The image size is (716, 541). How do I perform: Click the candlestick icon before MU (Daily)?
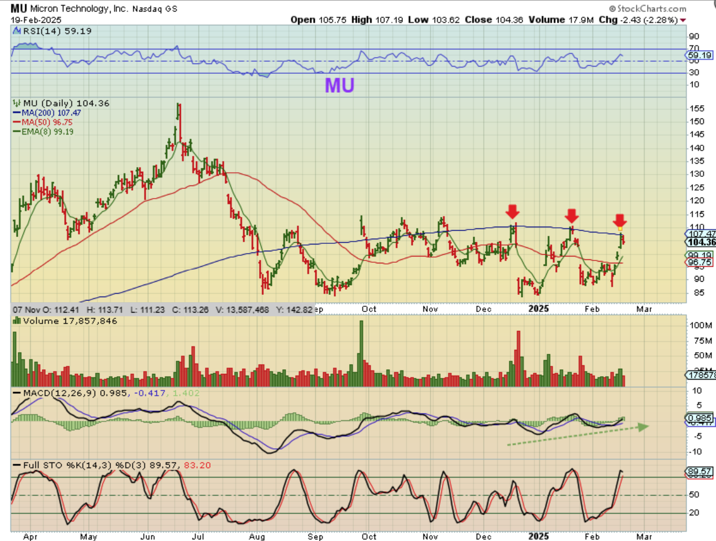(x=16, y=103)
